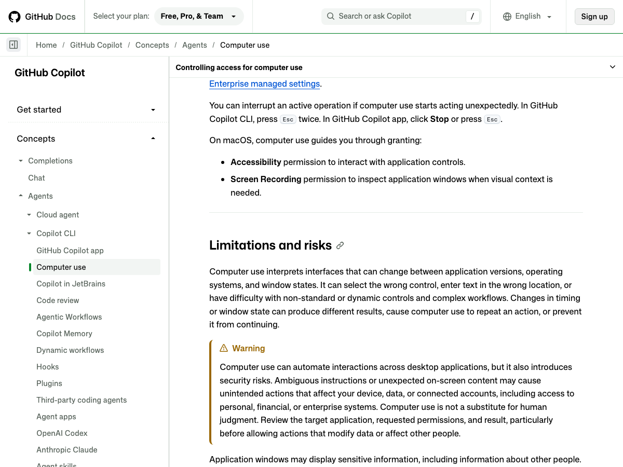Click the Sign up button

click(x=594, y=17)
